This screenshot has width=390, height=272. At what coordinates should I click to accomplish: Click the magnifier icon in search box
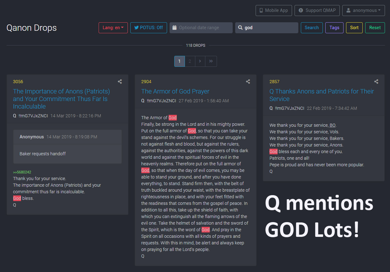click(240, 28)
